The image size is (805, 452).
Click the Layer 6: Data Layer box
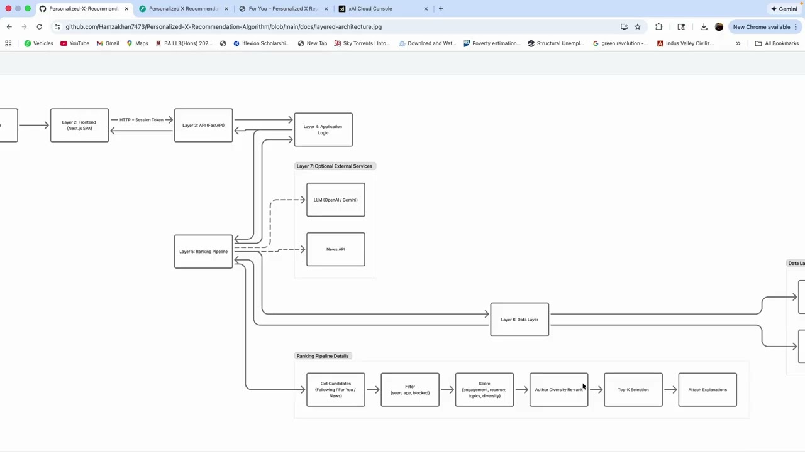[x=519, y=320]
